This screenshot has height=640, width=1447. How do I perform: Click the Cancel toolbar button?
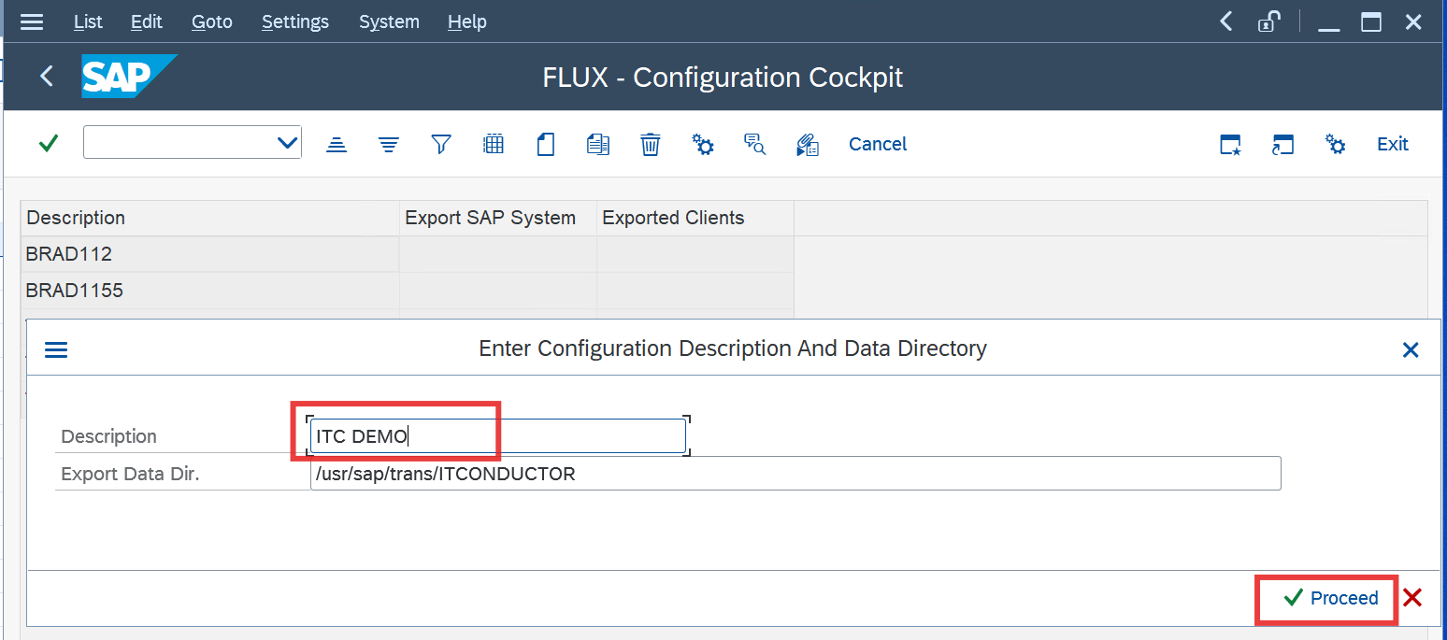pyautogui.click(x=878, y=144)
